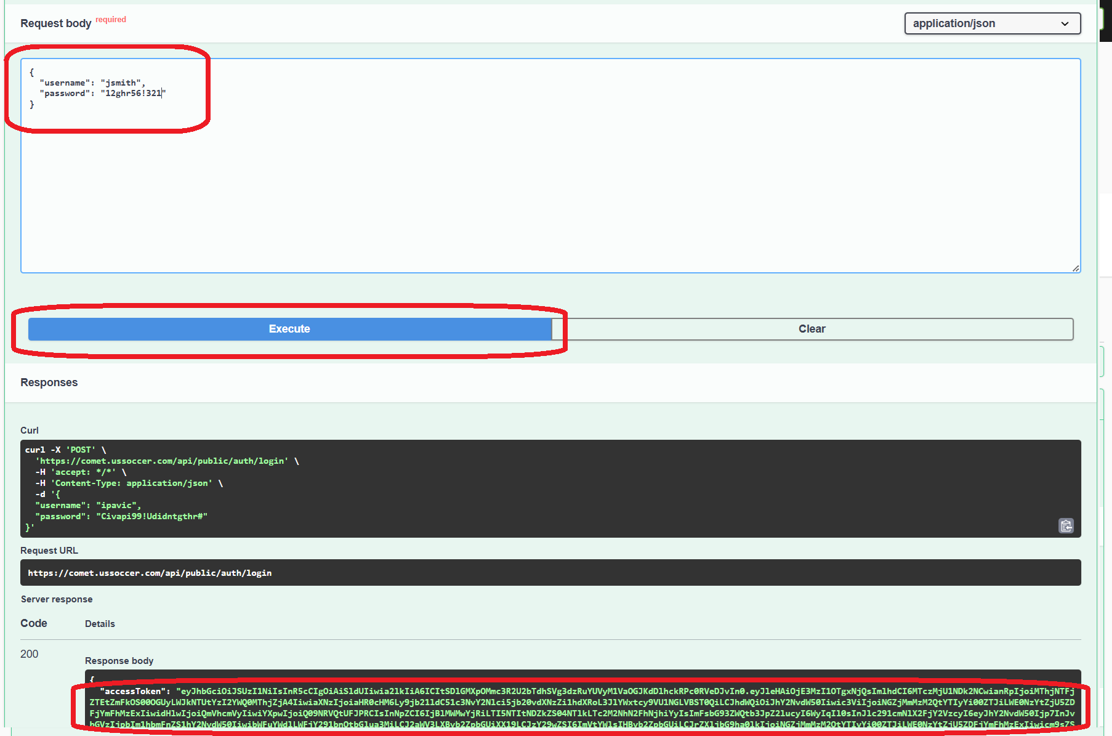1112x736 pixels.
Task: Click the Server response label
Action: point(57,599)
